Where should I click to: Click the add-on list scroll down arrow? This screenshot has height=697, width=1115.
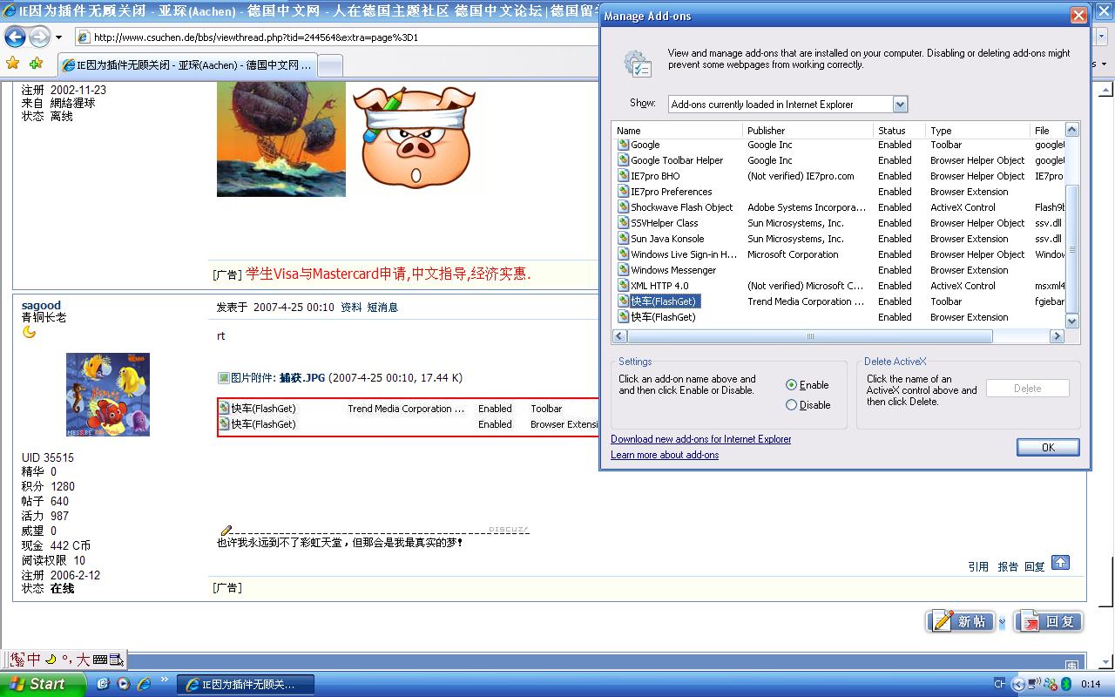1072,321
